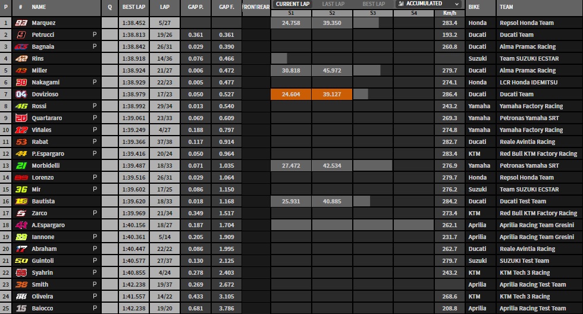Click Nakagami's number 30 icon
Image resolution: width=583 pixels, height=314 pixels.
pyautogui.click(x=21, y=83)
